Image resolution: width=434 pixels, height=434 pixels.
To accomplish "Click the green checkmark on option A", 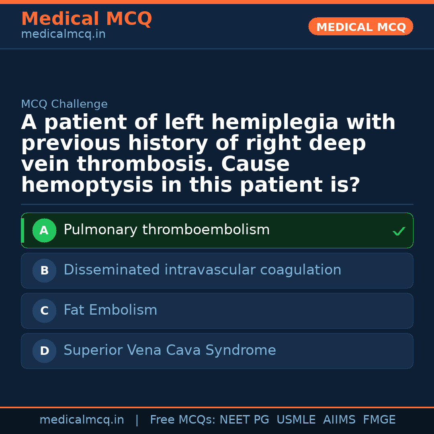I will pos(399,231).
